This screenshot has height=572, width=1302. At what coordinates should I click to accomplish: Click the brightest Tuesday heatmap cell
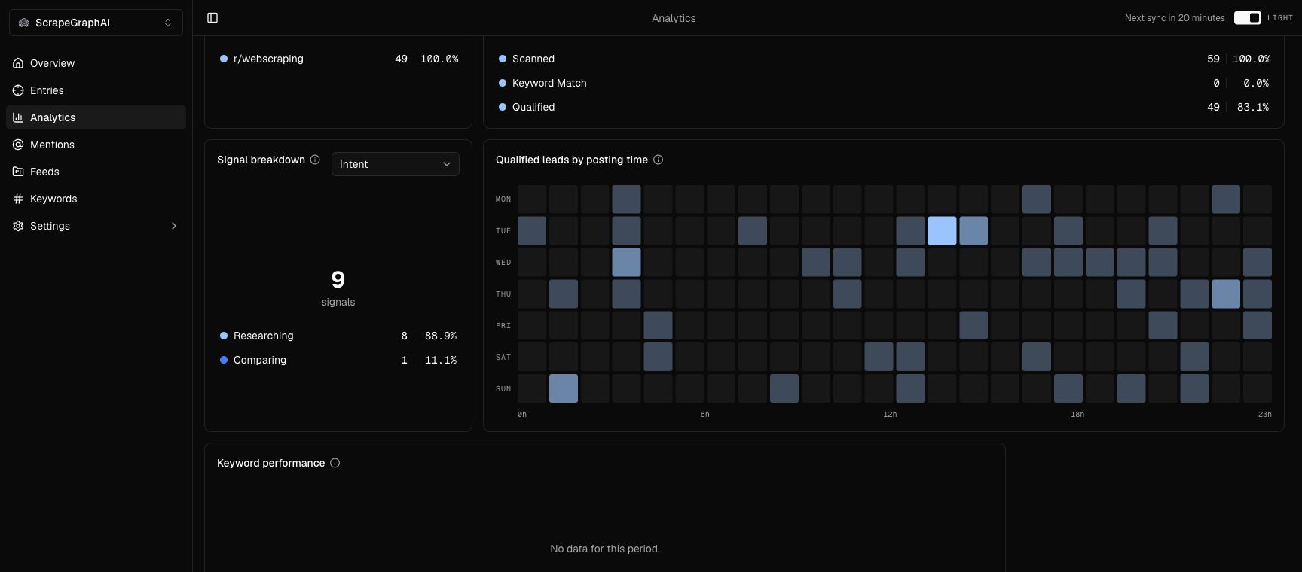942,231
